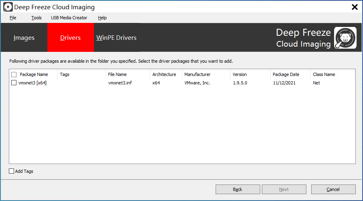Sort by the Tags column header
Viewport: 363px width, 201px height.
tap(65, 74)
